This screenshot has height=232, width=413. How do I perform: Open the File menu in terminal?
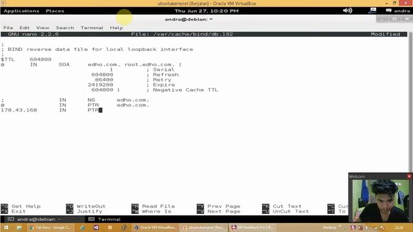pos(8,28)
